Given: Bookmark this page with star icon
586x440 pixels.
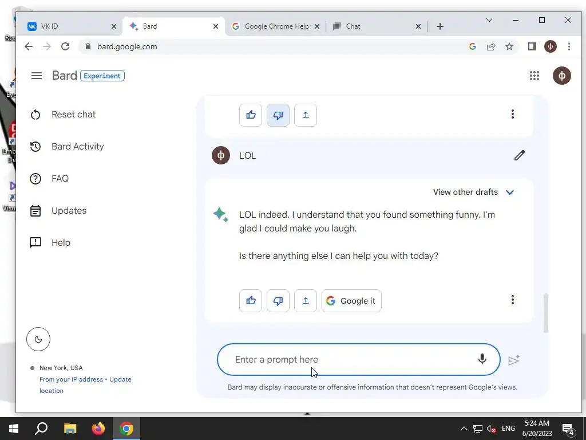Looking at the screenshot, I should [x=509, y=46].
